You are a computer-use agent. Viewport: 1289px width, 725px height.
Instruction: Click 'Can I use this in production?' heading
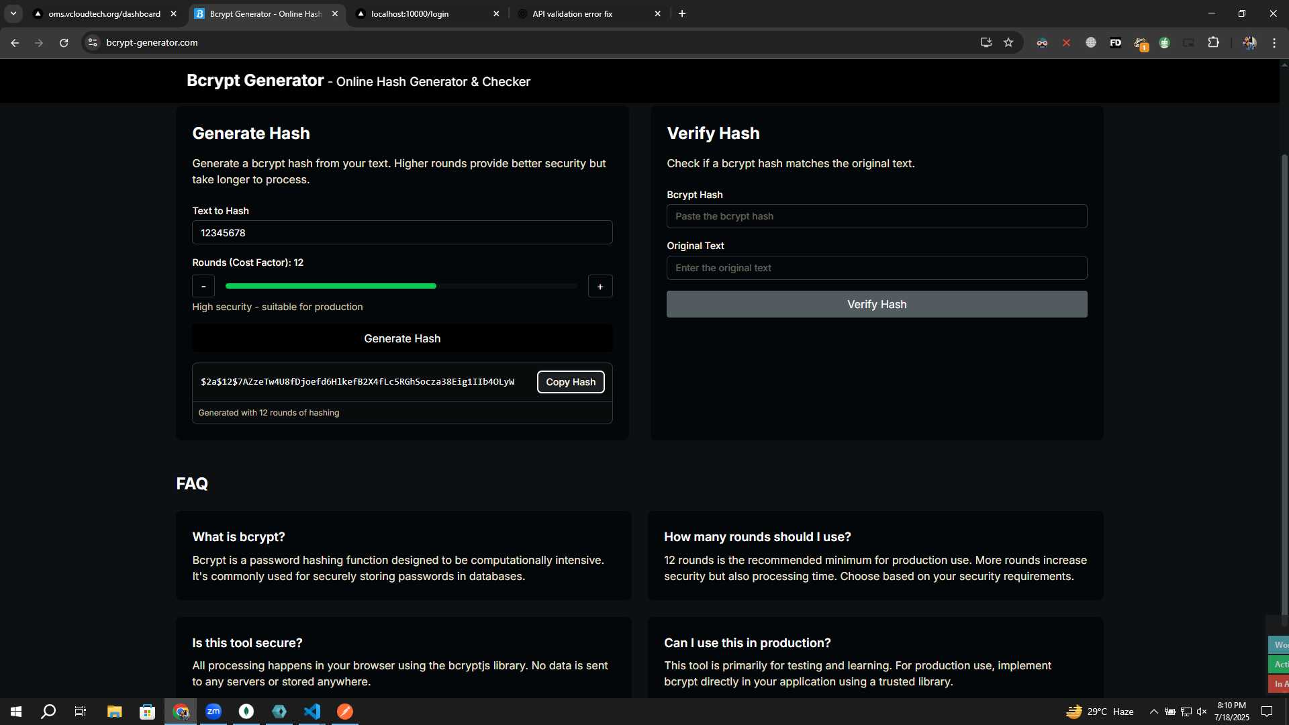click(747, 643)
